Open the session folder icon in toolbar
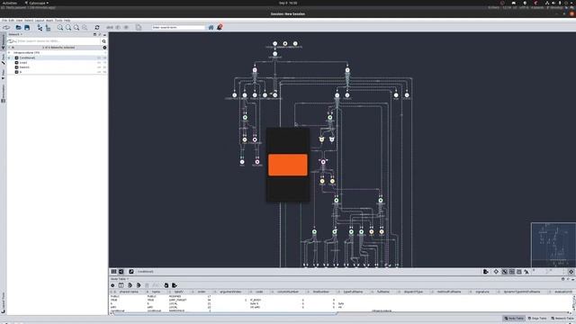The width and height of the screenshot is (576, 324). click(x=18, y=28)
